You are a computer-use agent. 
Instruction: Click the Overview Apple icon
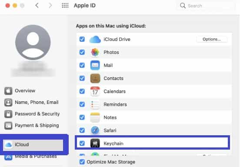(8, 91)
